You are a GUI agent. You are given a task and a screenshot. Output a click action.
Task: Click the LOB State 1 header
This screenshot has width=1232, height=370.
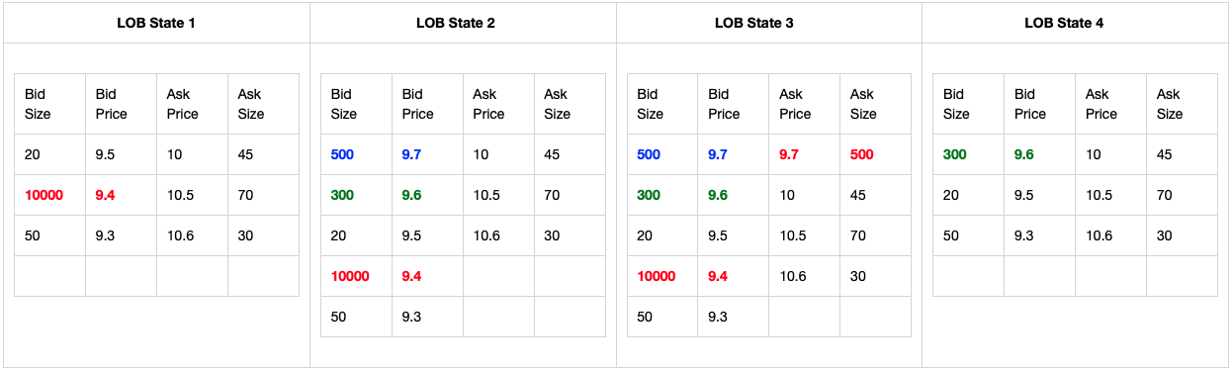pyautogui.click(x=156, y=23)
